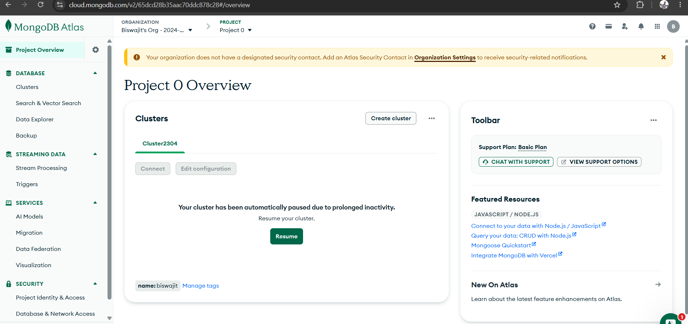The width and height of the screenshot is (688, 324).
Task: Click the browser forward arrow
Action: [x=24, y=5]
